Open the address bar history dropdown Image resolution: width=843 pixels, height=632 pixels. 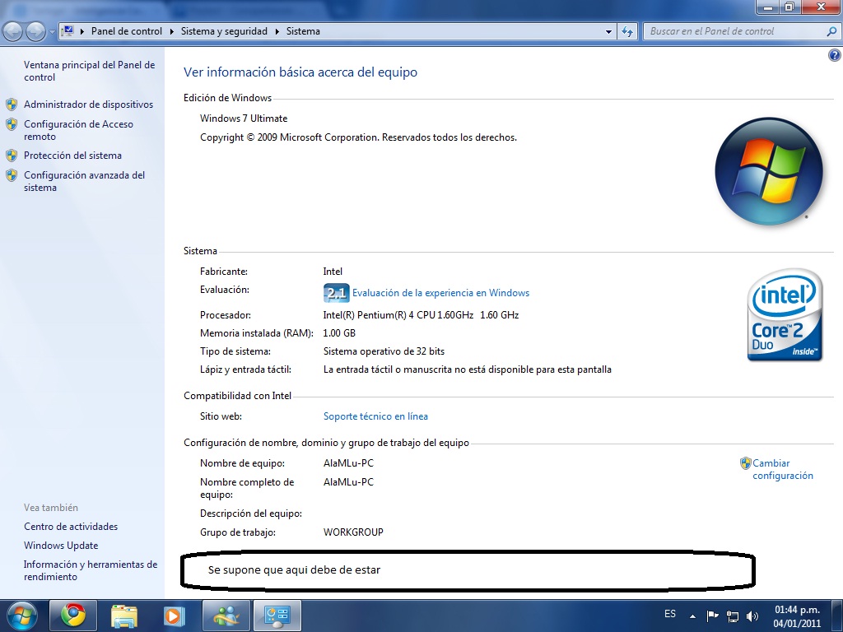(608, 31)
